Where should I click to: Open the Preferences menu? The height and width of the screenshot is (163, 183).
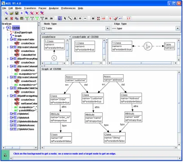68,8
